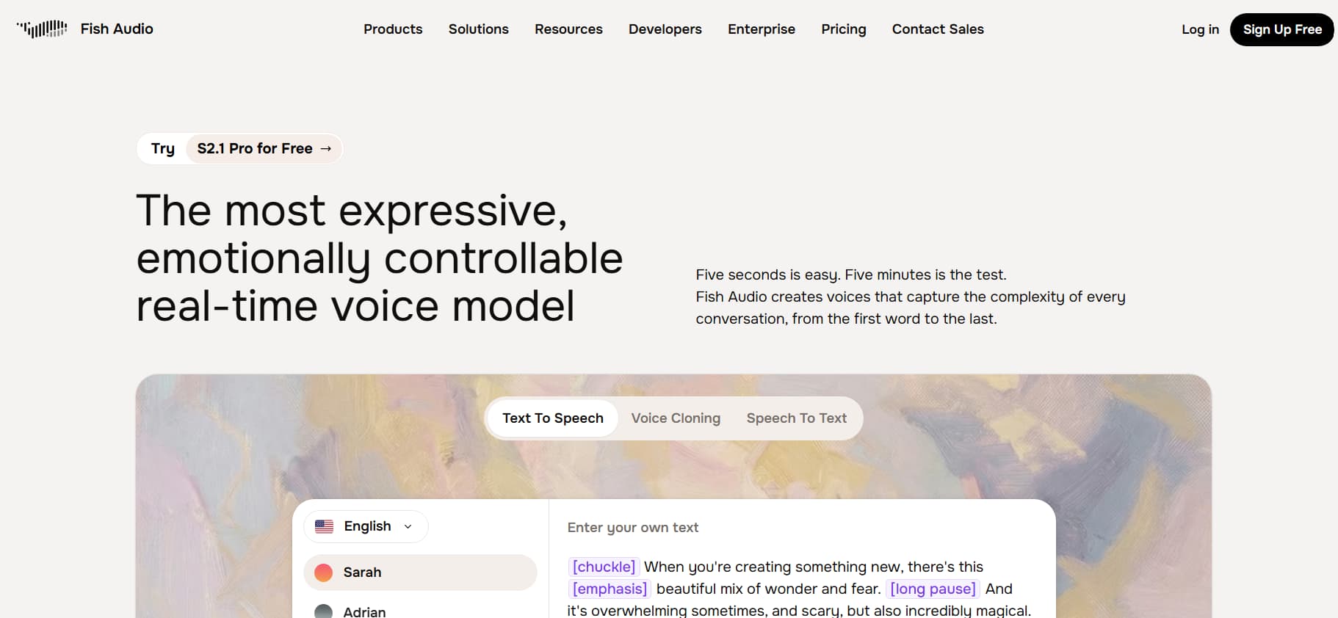Open the Products menu
The width and height of the screenshot is (1338, 618).
(x=393, y=29)
